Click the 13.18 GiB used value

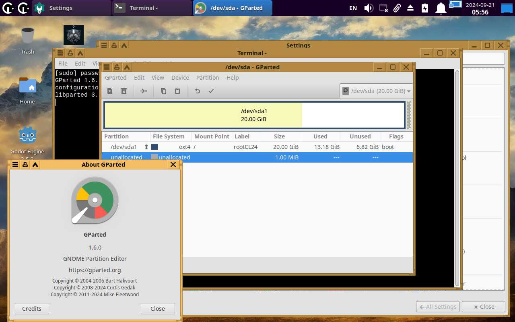click(327, 147)
